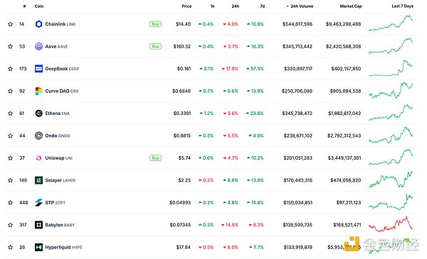Image resolution: width=427 pixels, height=259 pixels.
Task: Sort coins by Price column header
Action: 186,6
